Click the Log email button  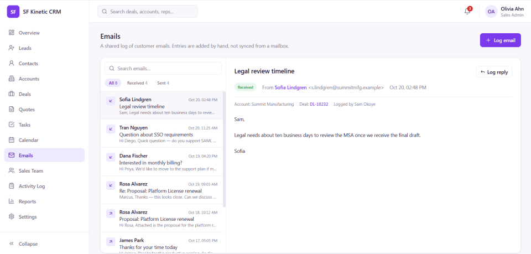pos(500,40)
